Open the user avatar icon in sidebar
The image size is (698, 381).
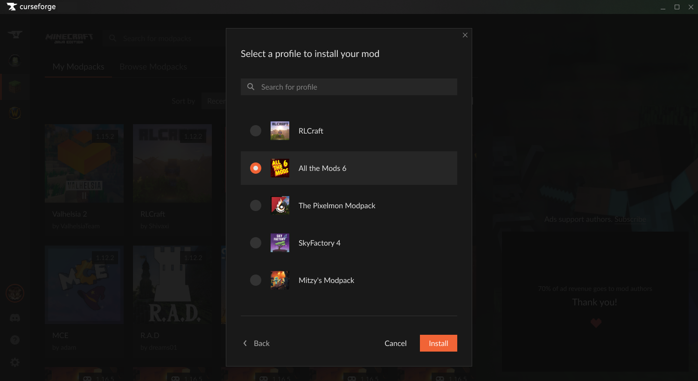[x=15, y=293]
